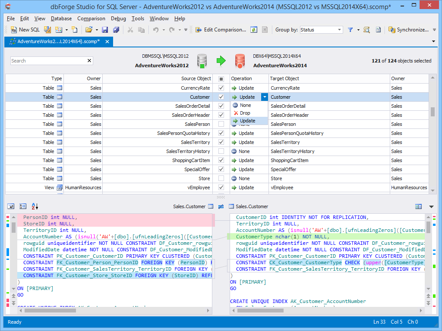The image size is (442, 331).
Task: Click the Filter funnel icon
Action: [350, 30]
